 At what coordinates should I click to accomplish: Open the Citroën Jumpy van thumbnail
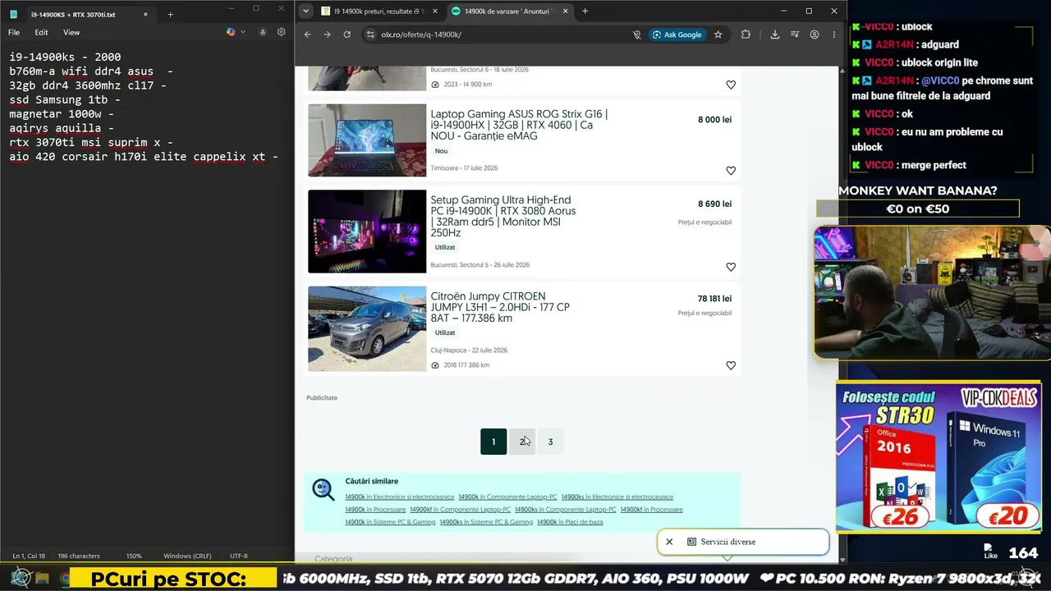[367, 328]
